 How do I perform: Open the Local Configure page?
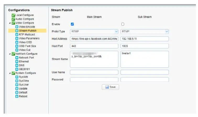pos(25,15)
